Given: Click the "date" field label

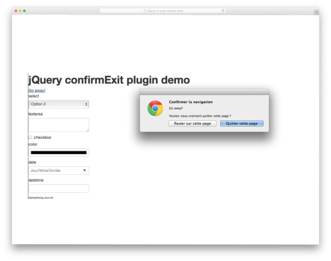Looking at the screenshot, I should click(32, 162).
